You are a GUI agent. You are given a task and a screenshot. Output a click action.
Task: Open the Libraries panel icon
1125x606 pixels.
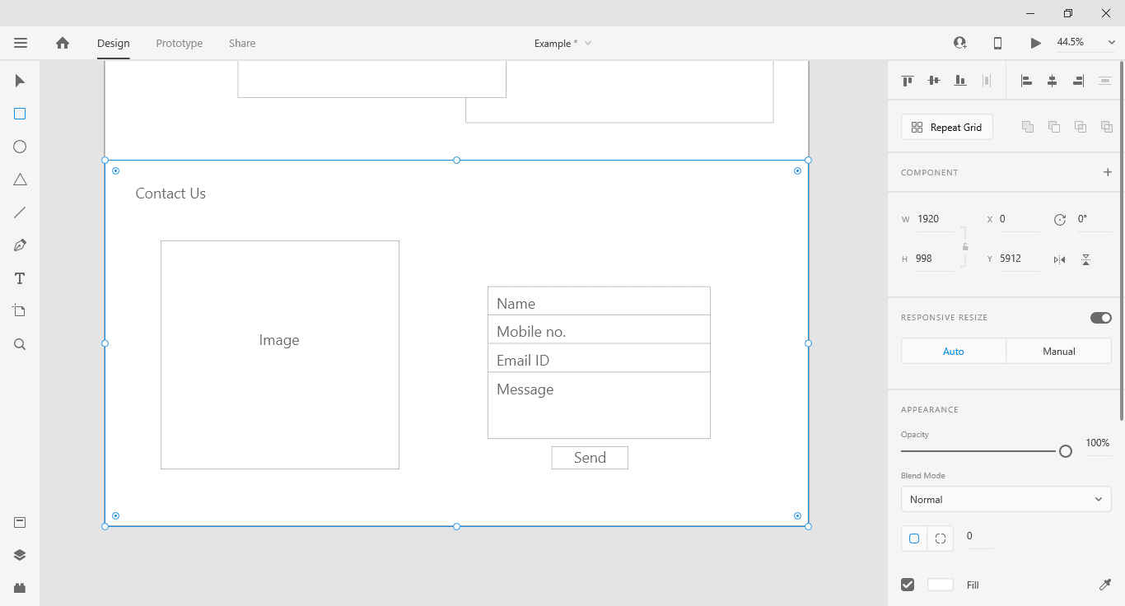[20, 523]
